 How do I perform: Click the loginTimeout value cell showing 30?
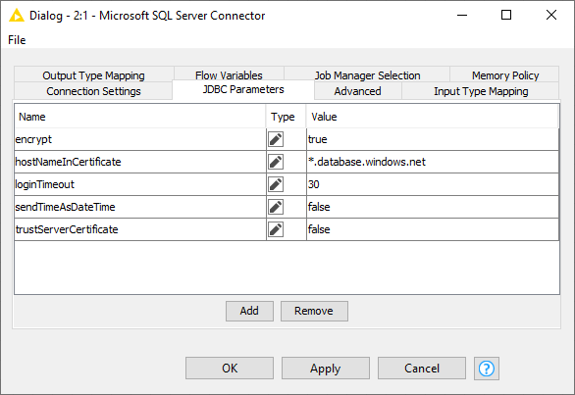pyautogui.click(x=433, y=184)
